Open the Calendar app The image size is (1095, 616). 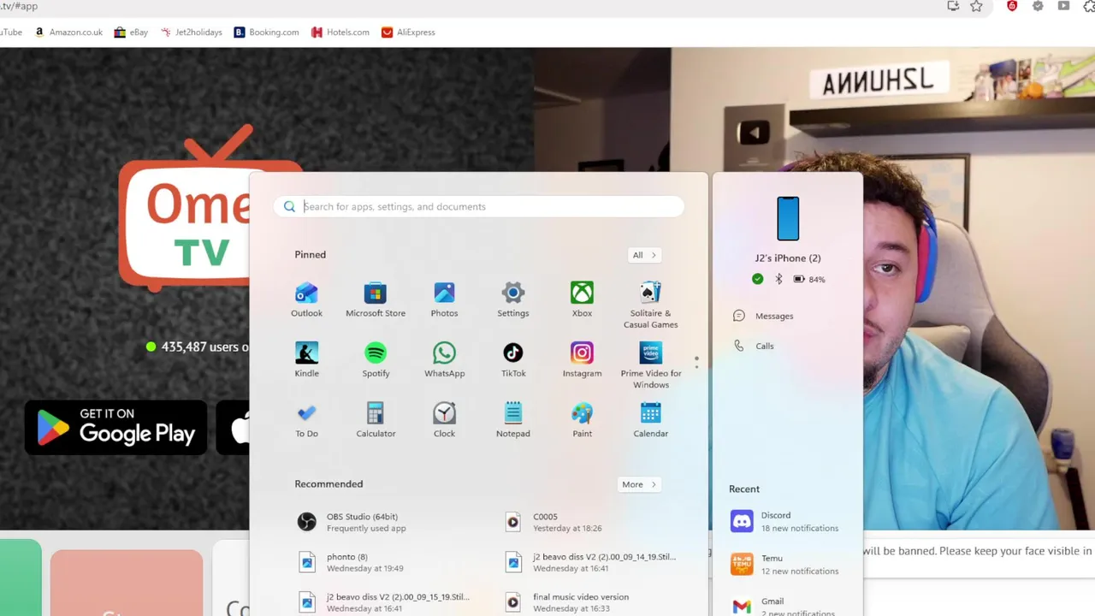(x=650, y=420)
